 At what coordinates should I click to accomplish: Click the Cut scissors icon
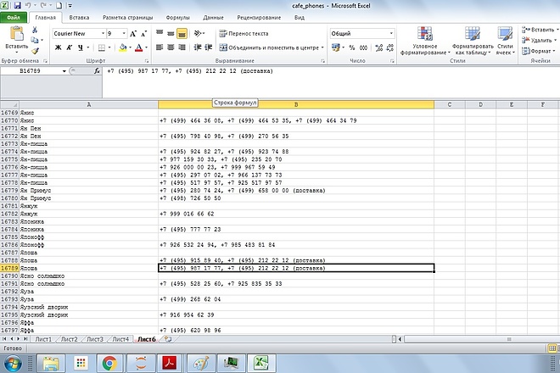pyautogui.click(x=35, y=30)
